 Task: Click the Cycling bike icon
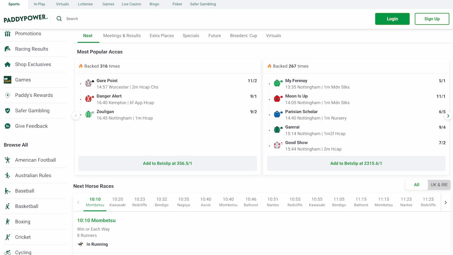tap(7, 252)
